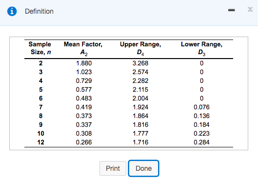Click sample size 7 in first column
The height and width of the screenshot is (183, 258).
pos(40,107)
